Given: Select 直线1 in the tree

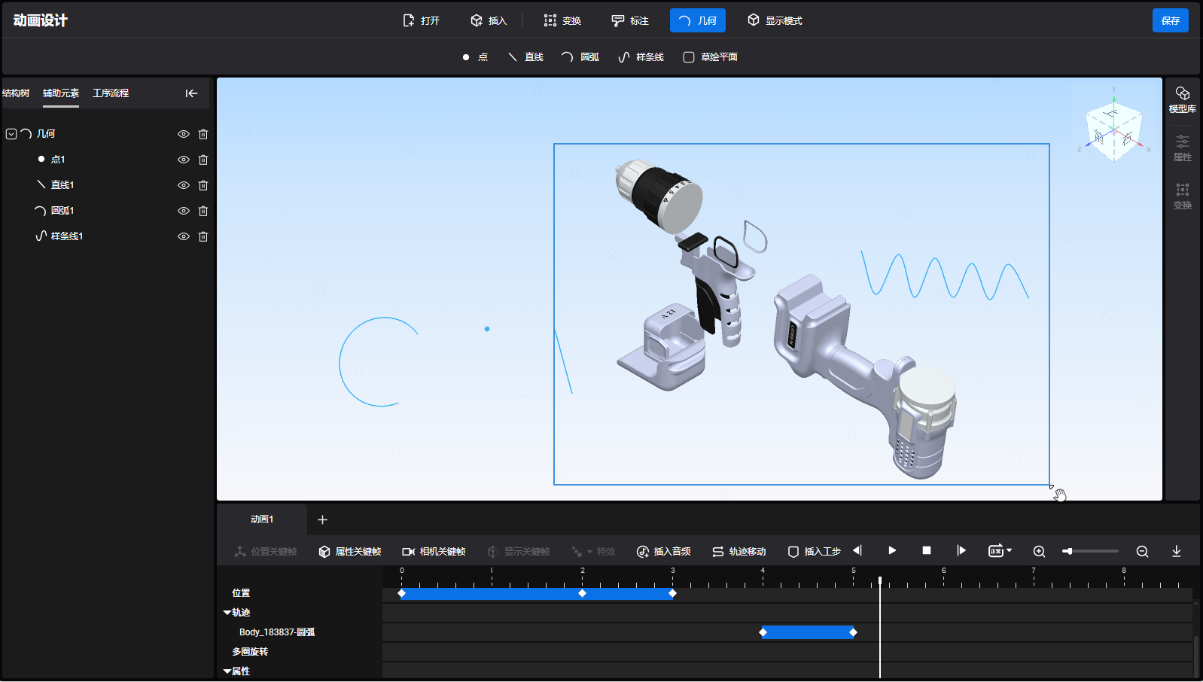Looking at the screenshot, I should (x=62, y=185).
